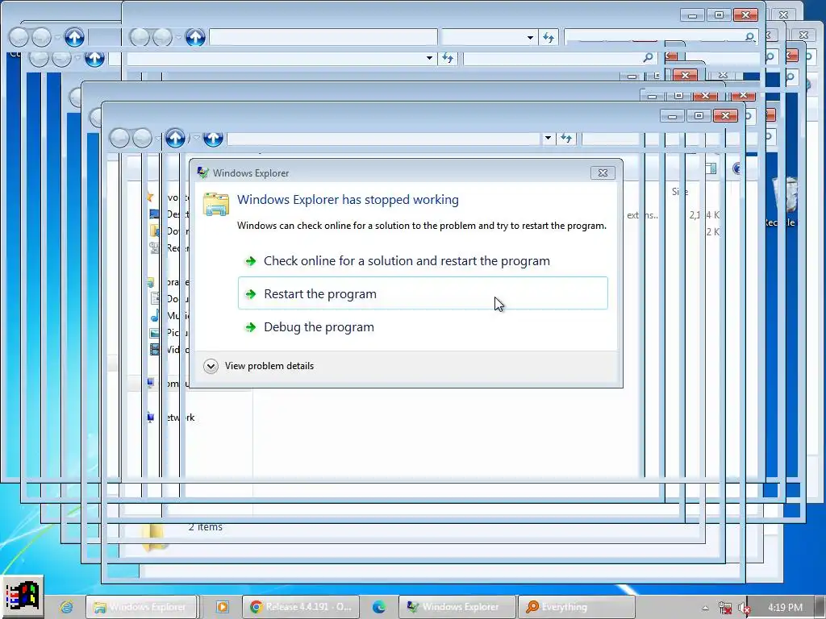Click the folder icon inside the crash dialog
The width and height of the screenshot is (826, 619).
coord(216,204)
